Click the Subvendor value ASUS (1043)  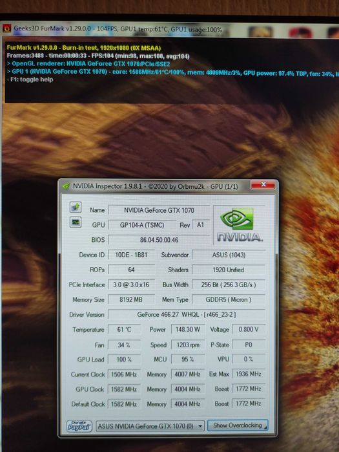(x=229, y=255)
